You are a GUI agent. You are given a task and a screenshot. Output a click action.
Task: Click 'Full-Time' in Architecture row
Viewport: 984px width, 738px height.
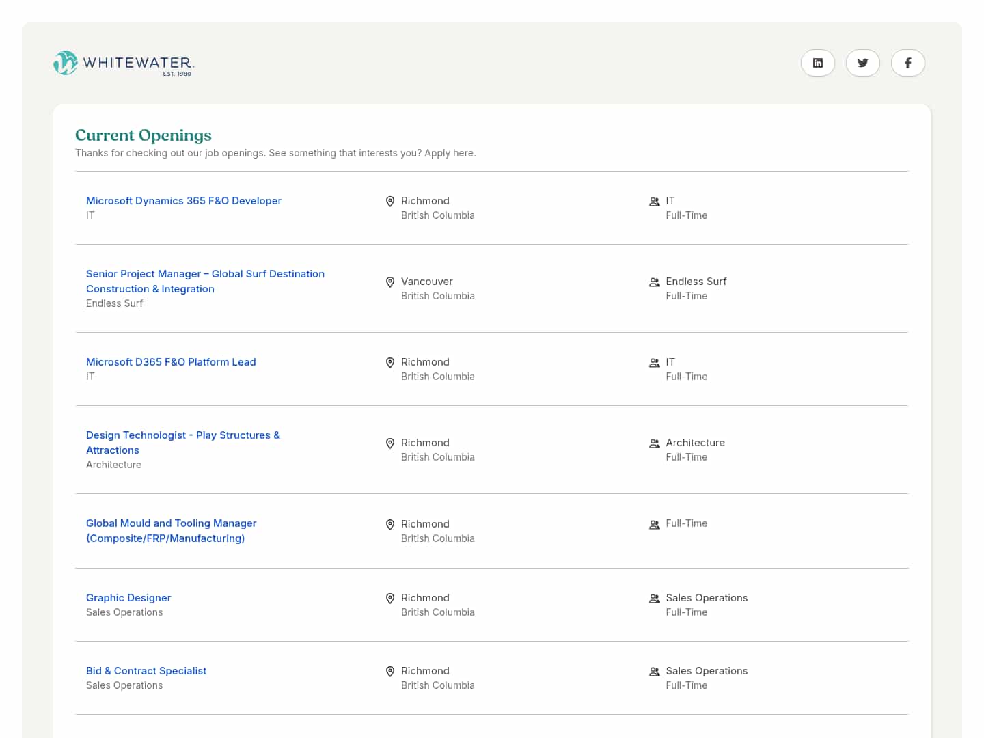coord(687,457)
